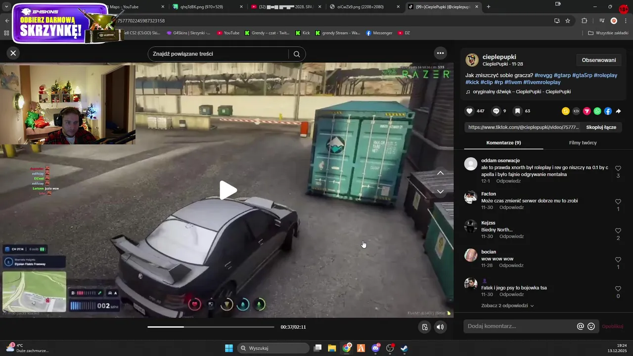Click the Obserwowani follow button
Image resolution: width=633 pixels, height=356 pixels.
click(598, 60)
